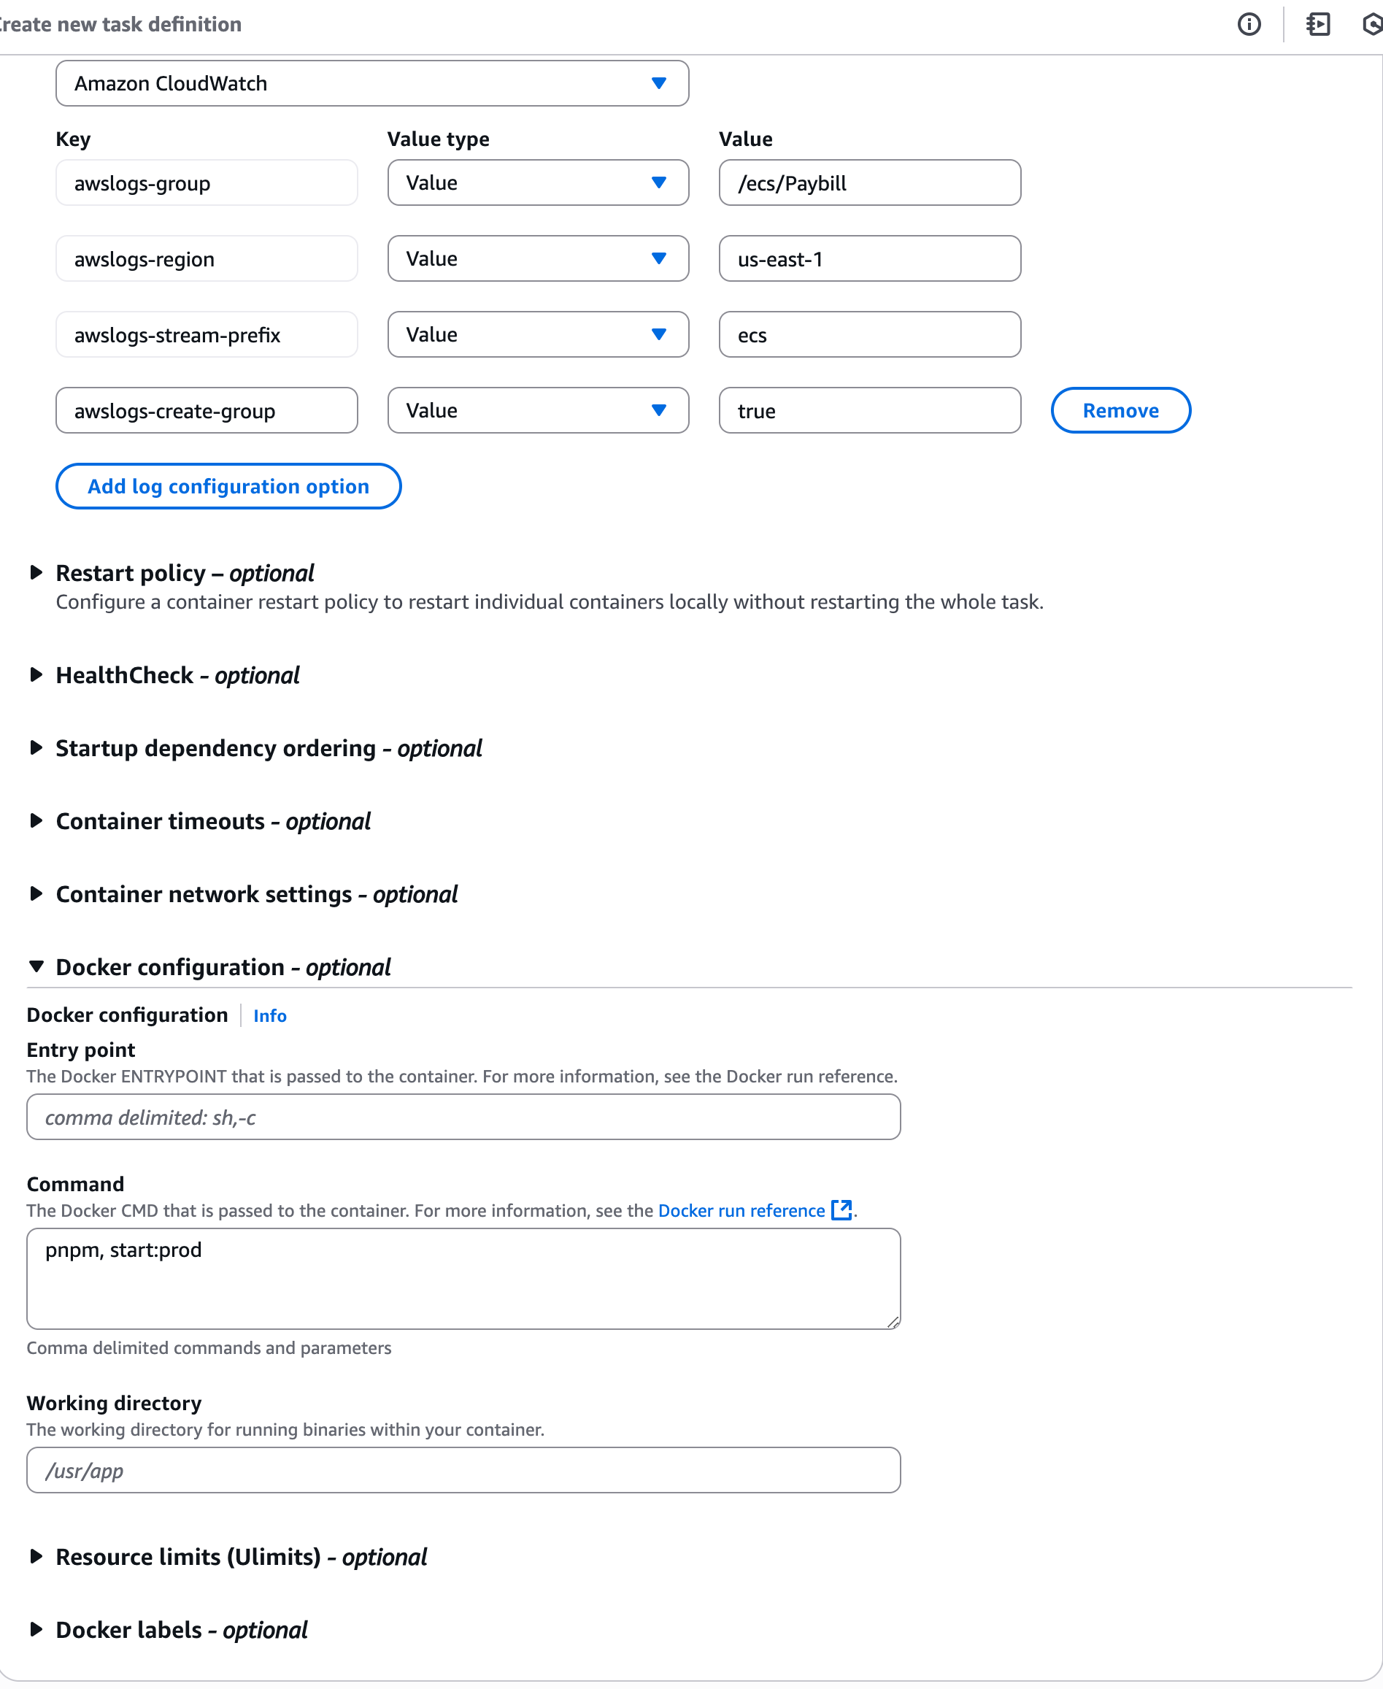The image size is (1383, 1689).
Task: Open the side panel icon in header
Action: [1317, 25]
